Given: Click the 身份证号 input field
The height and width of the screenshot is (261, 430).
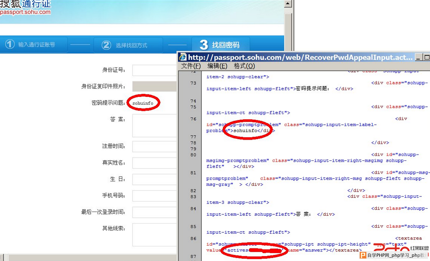Looking at the screenshot, I should [x=155, y=70].
